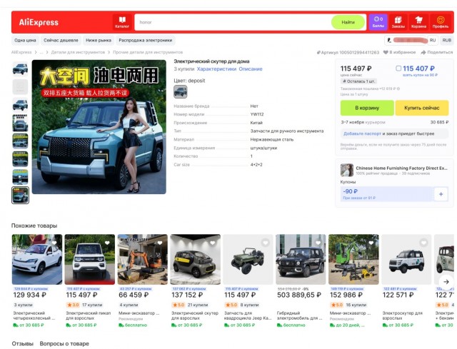
Task: Favorite the 66 459 ₽ excavator card
Action: (x=160, y=243)
